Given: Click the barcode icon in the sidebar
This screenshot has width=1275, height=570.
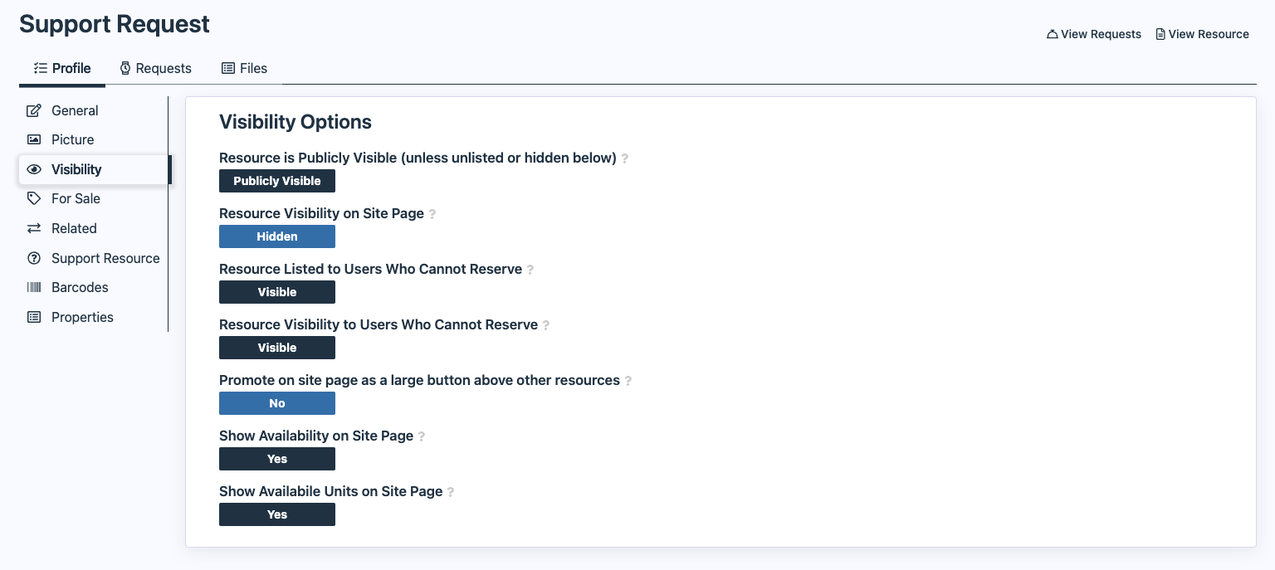Looking at the screenshot, I should [34, 287].
